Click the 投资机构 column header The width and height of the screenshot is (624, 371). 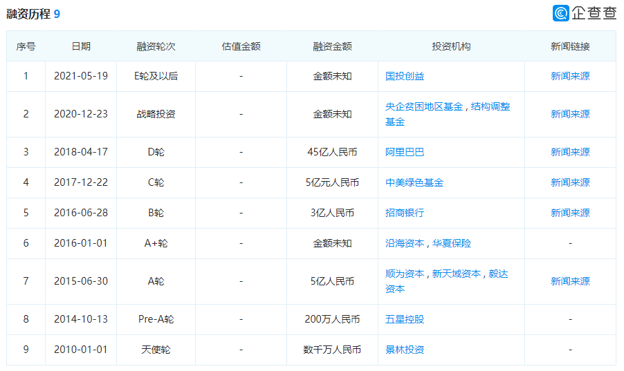(x=451, y=46)
